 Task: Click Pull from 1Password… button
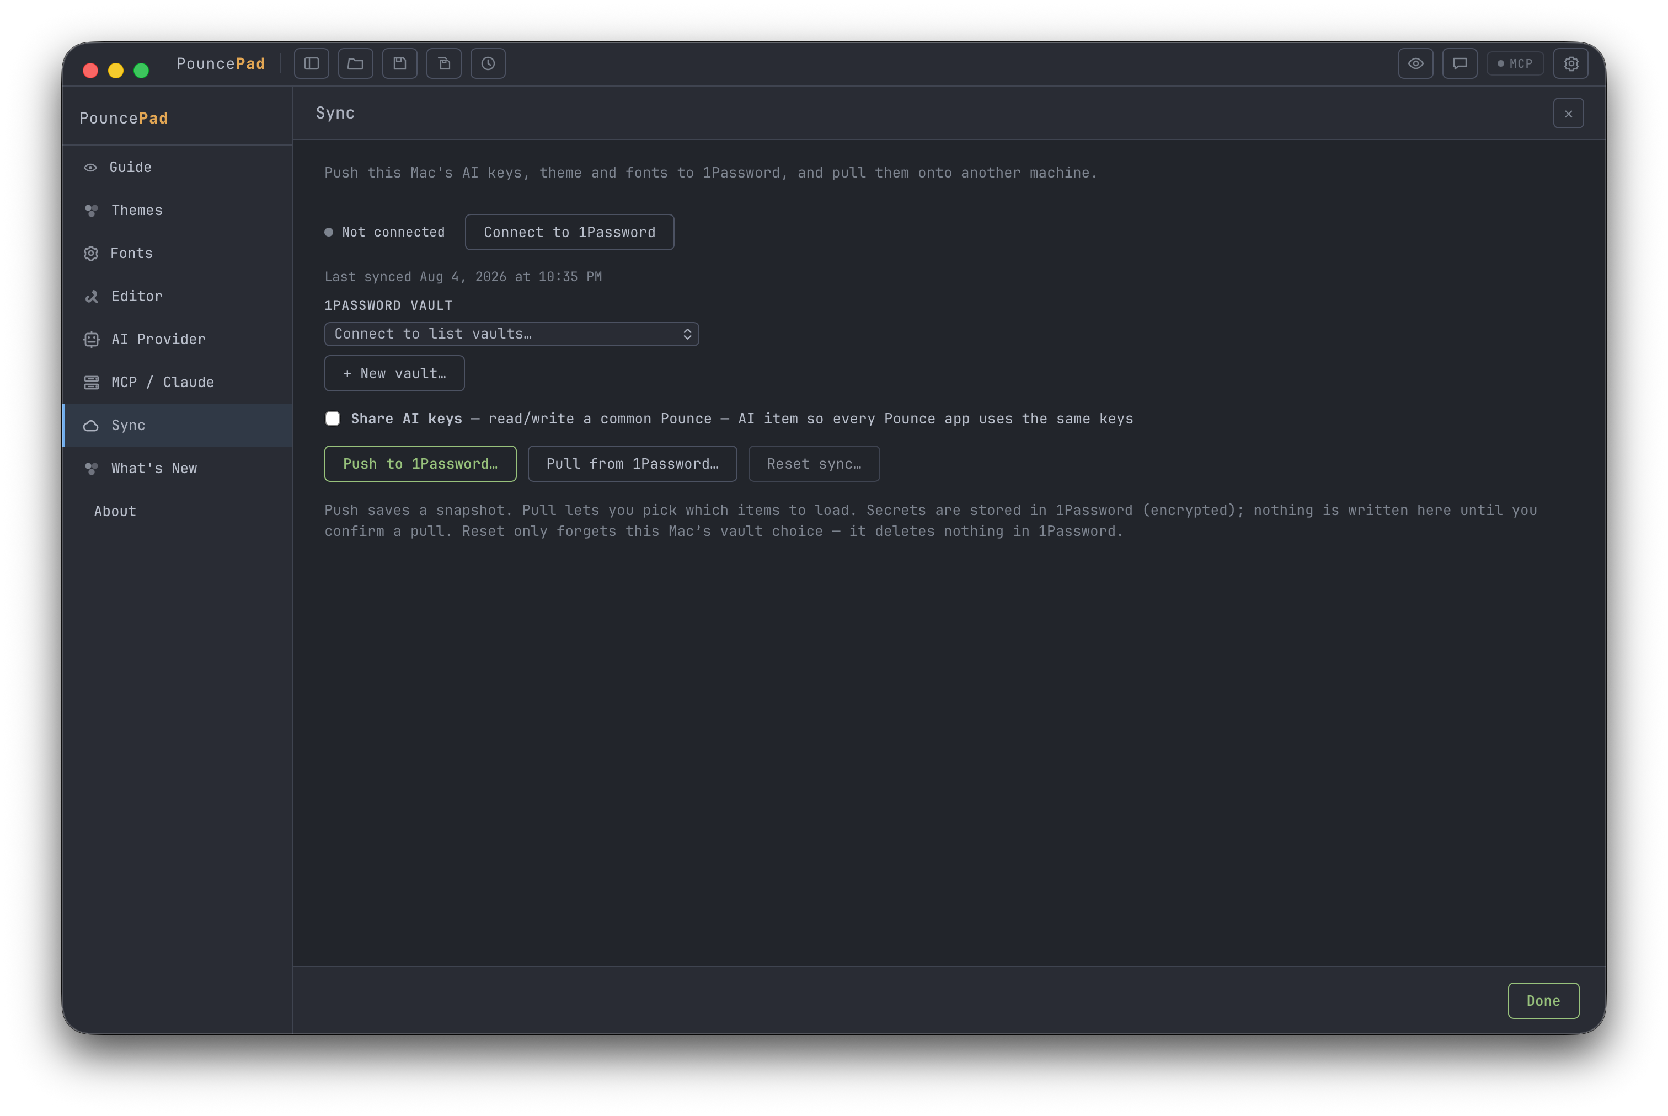[632, 463]
